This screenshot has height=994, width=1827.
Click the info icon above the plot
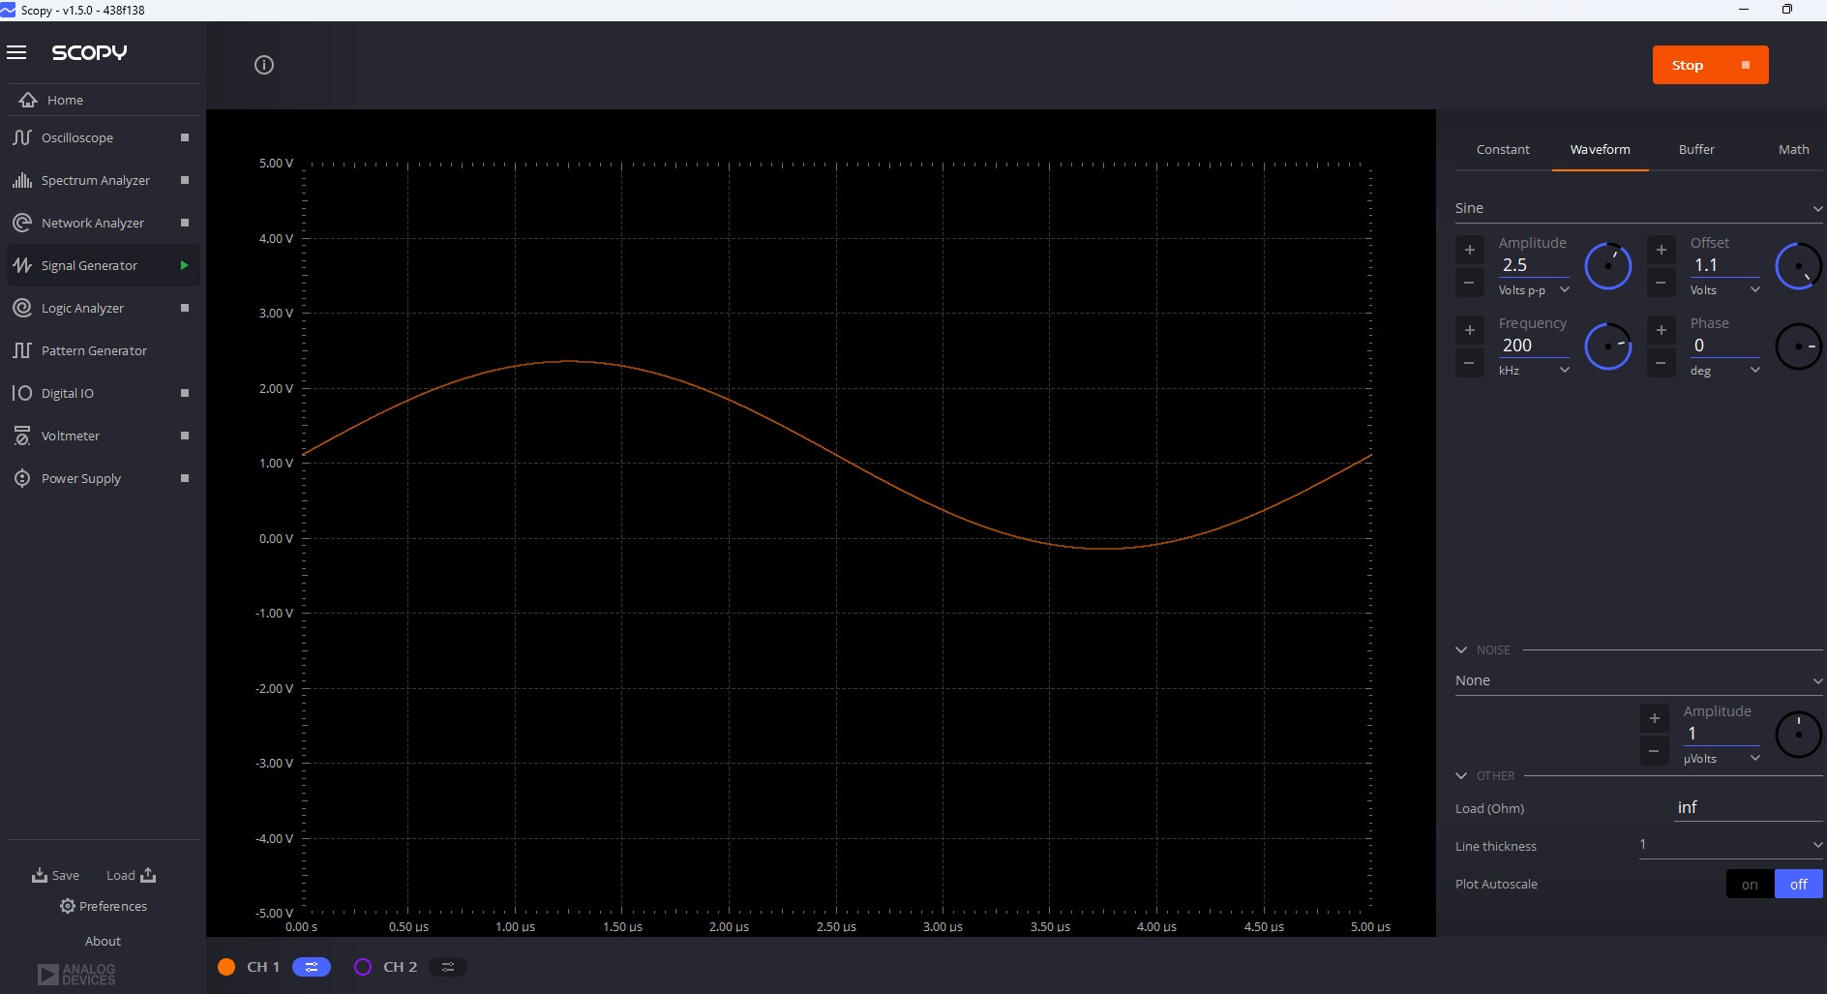point(264,65)
